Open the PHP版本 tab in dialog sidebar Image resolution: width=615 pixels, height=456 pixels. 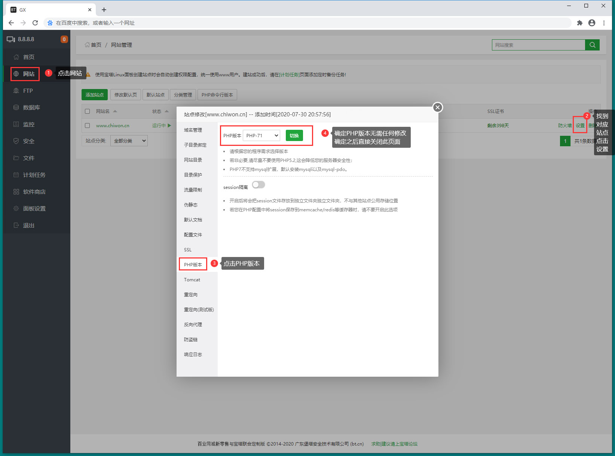(193, 264)
